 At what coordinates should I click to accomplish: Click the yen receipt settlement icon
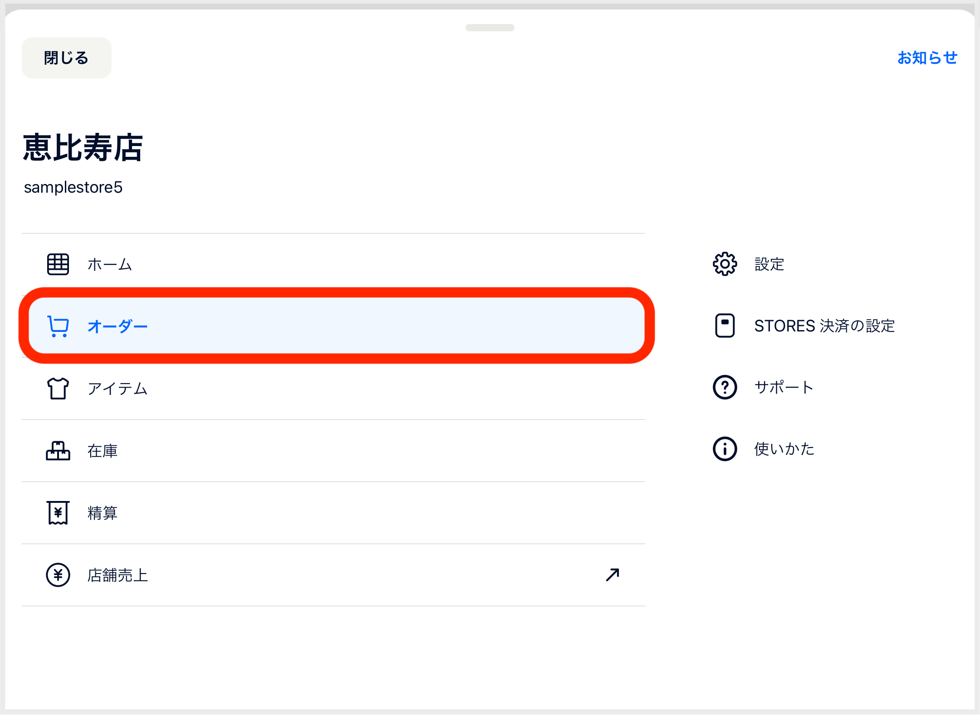(58, 513)
